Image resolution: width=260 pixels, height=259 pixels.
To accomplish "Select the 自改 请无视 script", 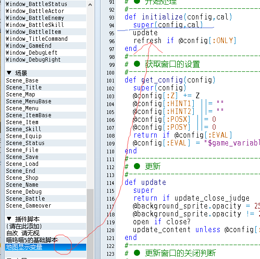I will coord(46,234).
